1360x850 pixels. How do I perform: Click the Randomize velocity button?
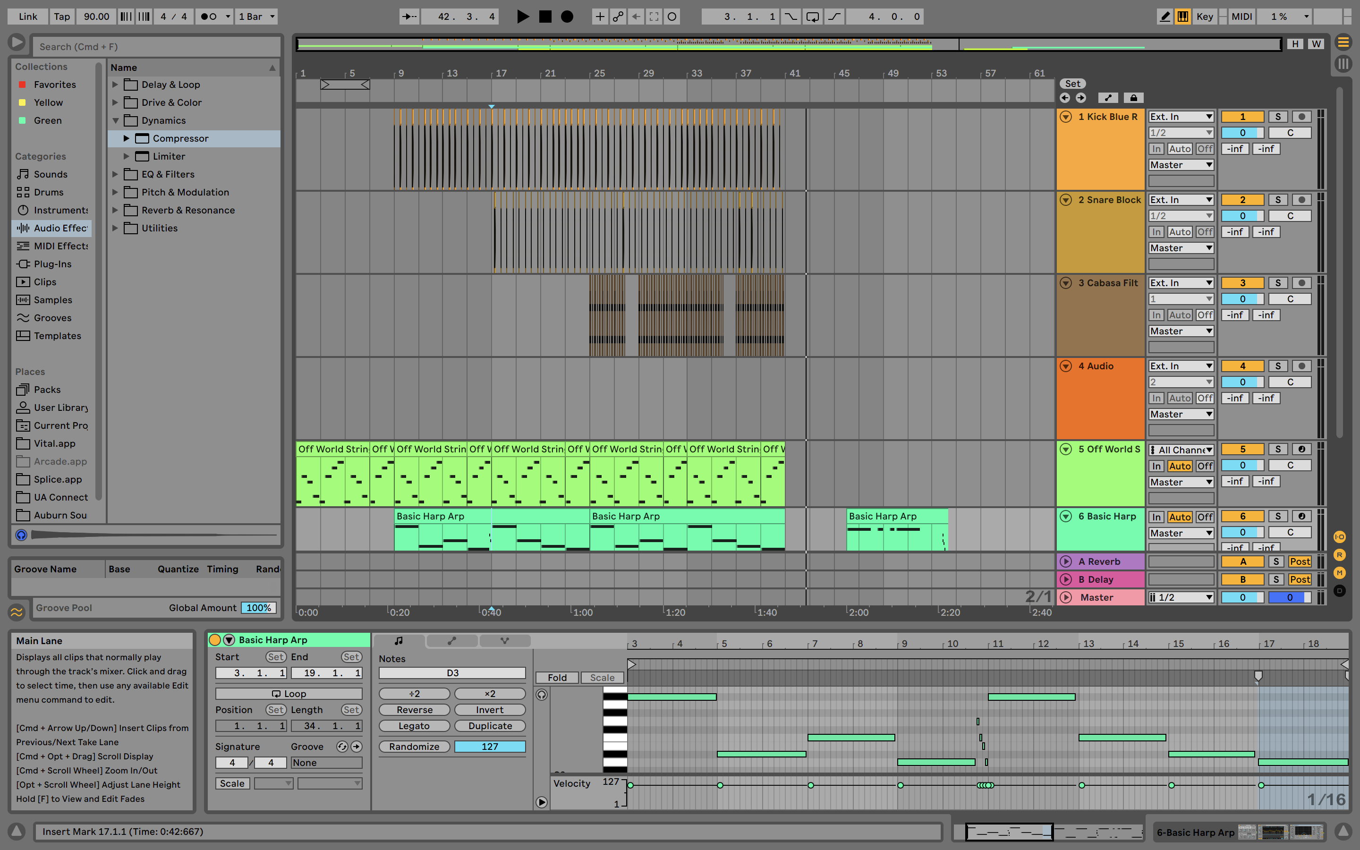pyautogui.click(x=414, y=747)
